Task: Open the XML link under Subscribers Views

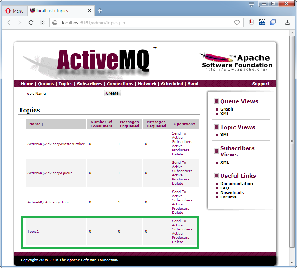Action: click(x=225, y=162)
